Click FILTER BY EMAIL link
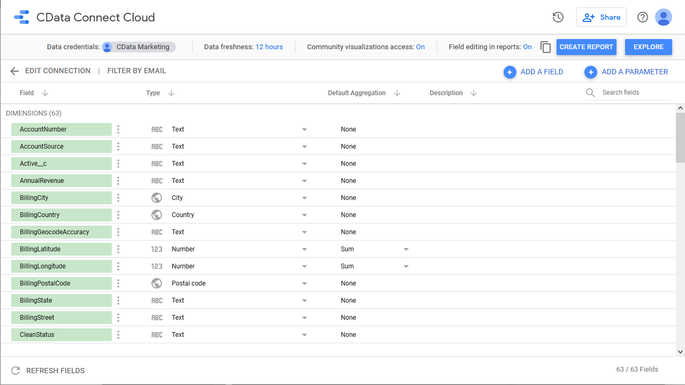The width and height of the screenshot is (685, 385). [136, 71]
